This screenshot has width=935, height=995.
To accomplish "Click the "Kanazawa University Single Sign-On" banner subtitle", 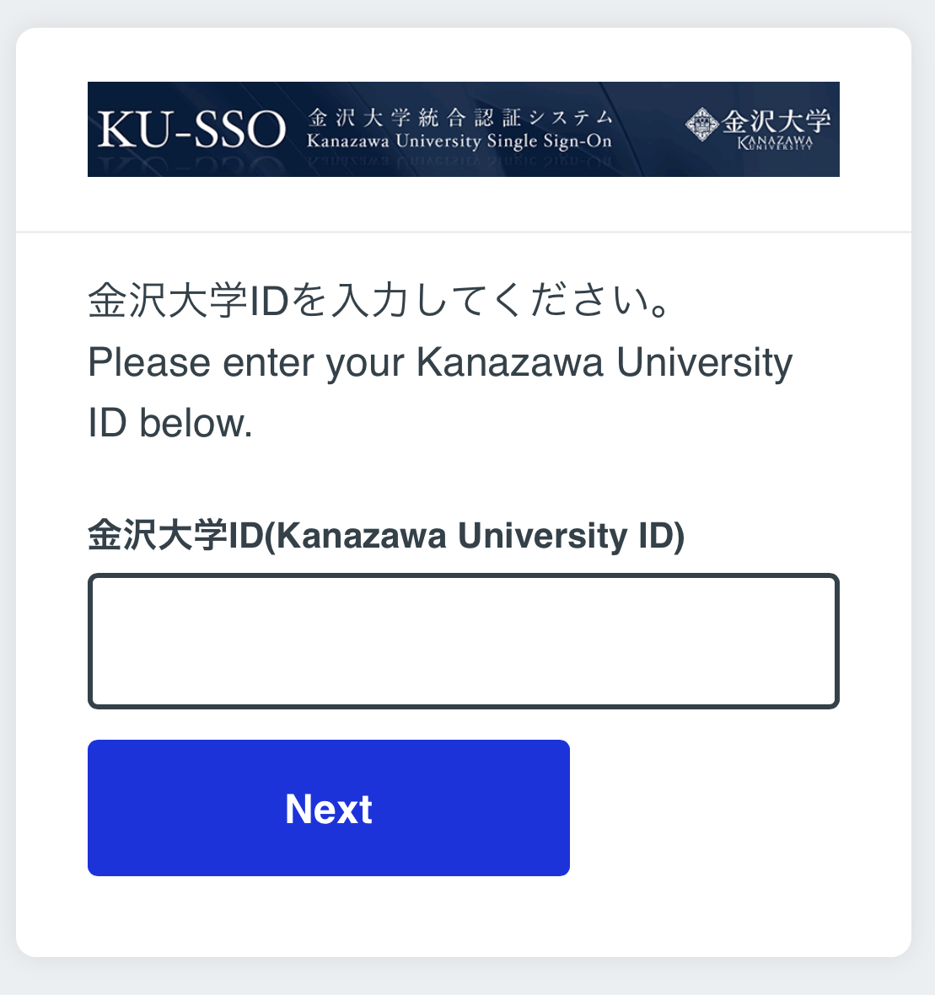I will coord(459,141).
